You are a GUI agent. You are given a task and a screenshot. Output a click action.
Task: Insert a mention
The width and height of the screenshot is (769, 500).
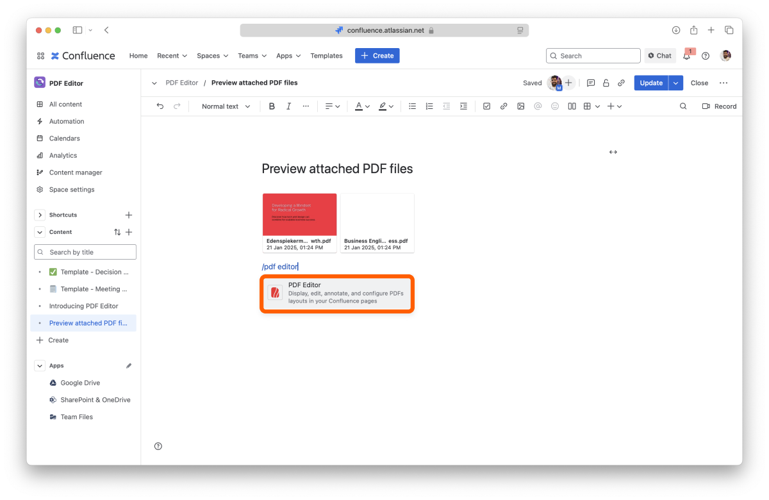click(538, 106)
